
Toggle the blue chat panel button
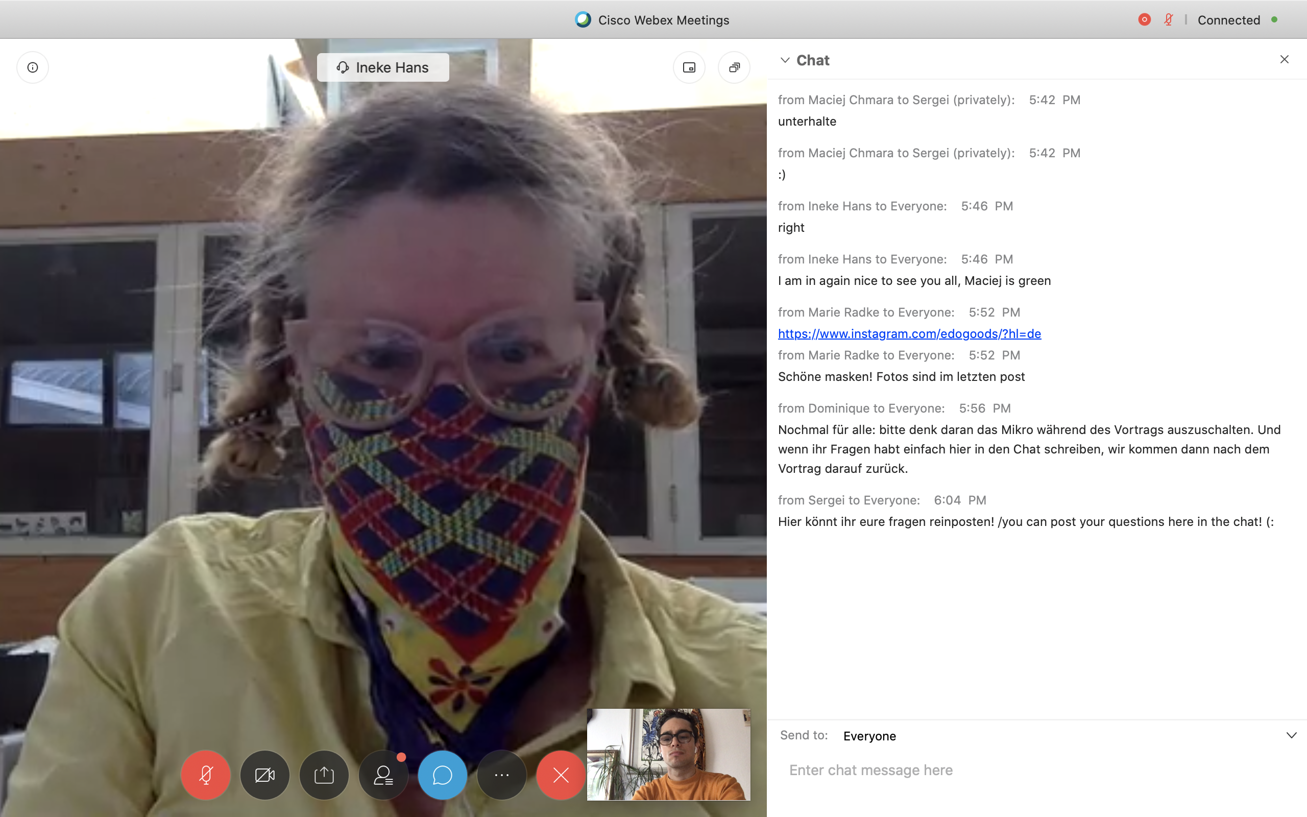(442, 775)
